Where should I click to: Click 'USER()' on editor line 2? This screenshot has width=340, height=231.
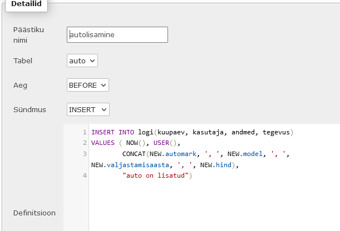click(165, 143)
